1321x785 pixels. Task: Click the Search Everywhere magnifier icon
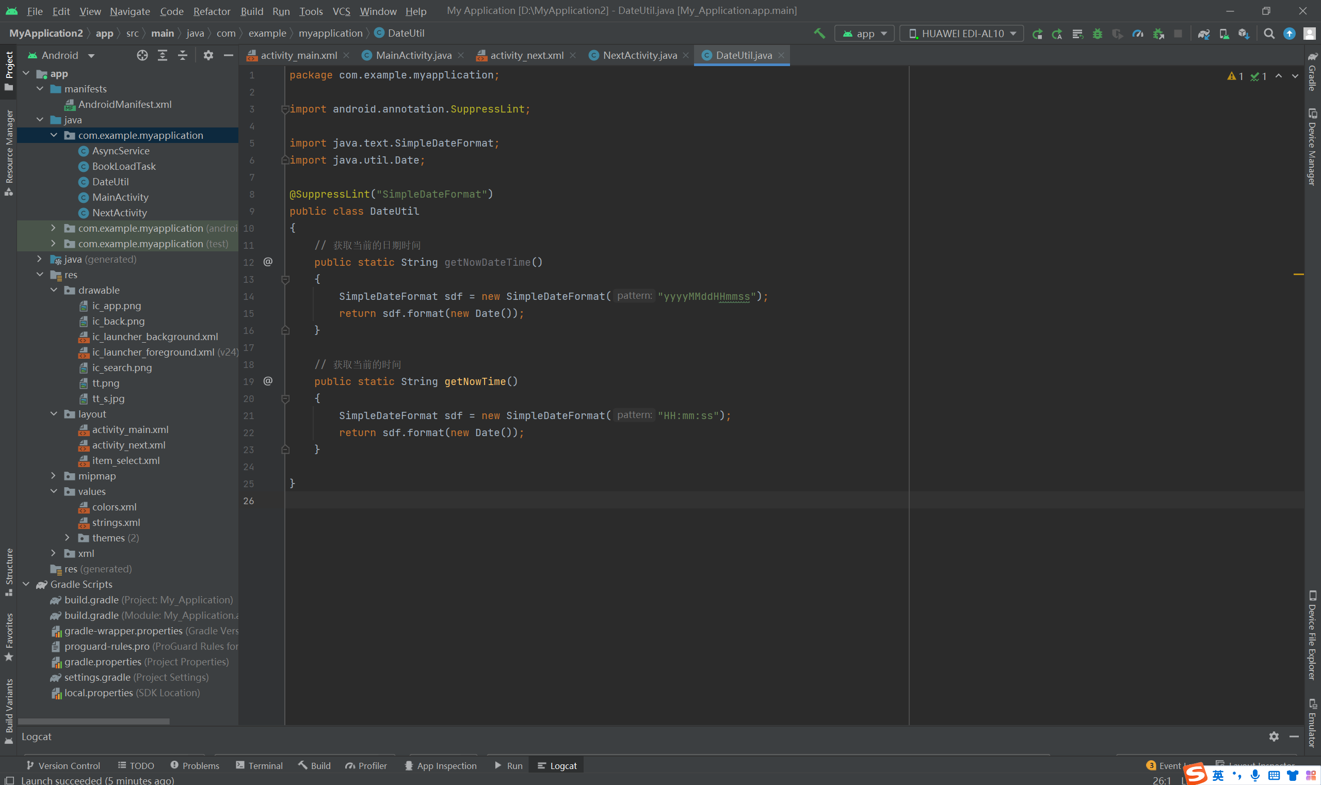tap(1269, 34)
